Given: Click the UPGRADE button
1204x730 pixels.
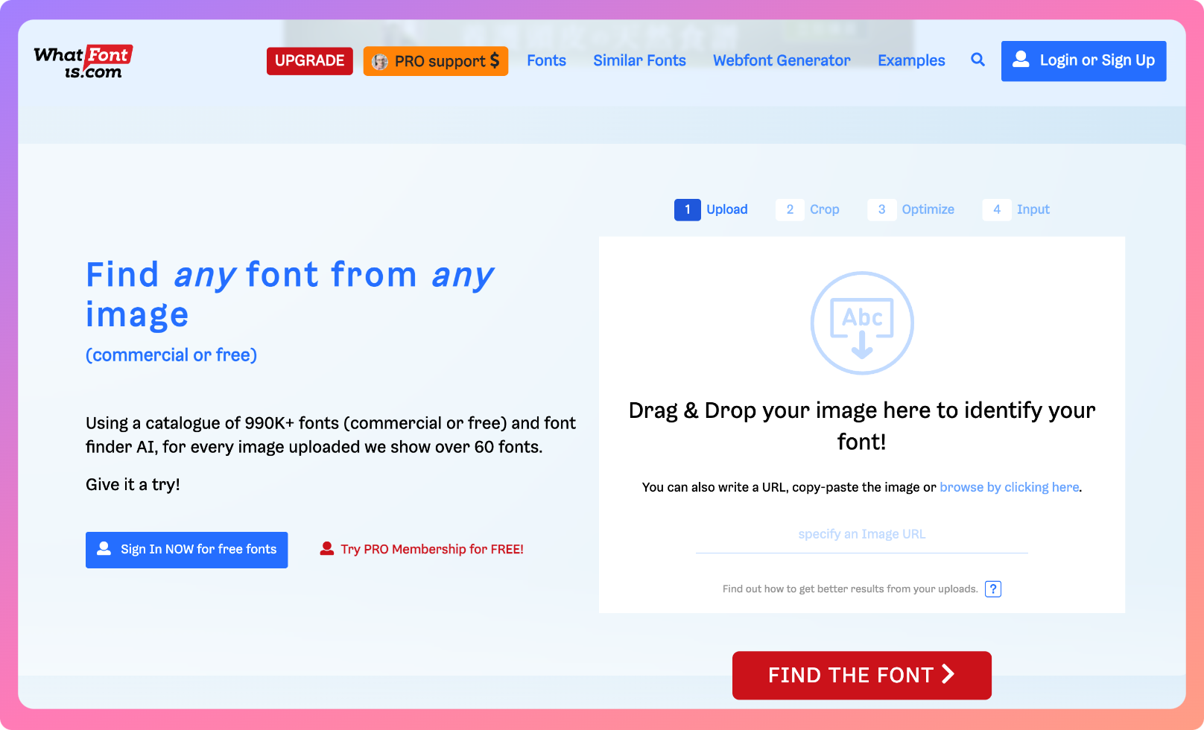Looking at the screenshot, I should 310,61.
